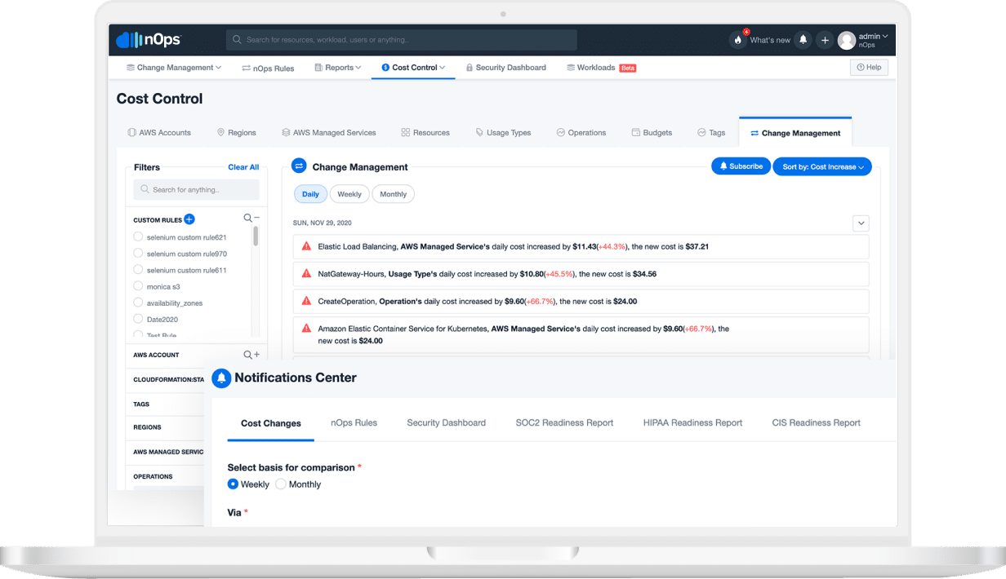The height and width of the screenshot is (579, 1006).
Task: Click the Notifications Center bell icon
Action: [221, 378]
